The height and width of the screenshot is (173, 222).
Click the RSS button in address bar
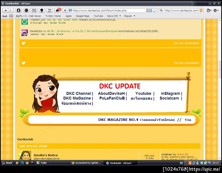pyautogui.click(x=149, y=10)
